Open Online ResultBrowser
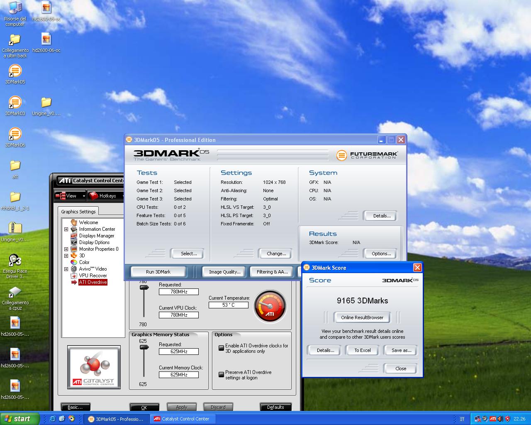The width and height of the screenshot is (531, 425). tap(362, 318)
